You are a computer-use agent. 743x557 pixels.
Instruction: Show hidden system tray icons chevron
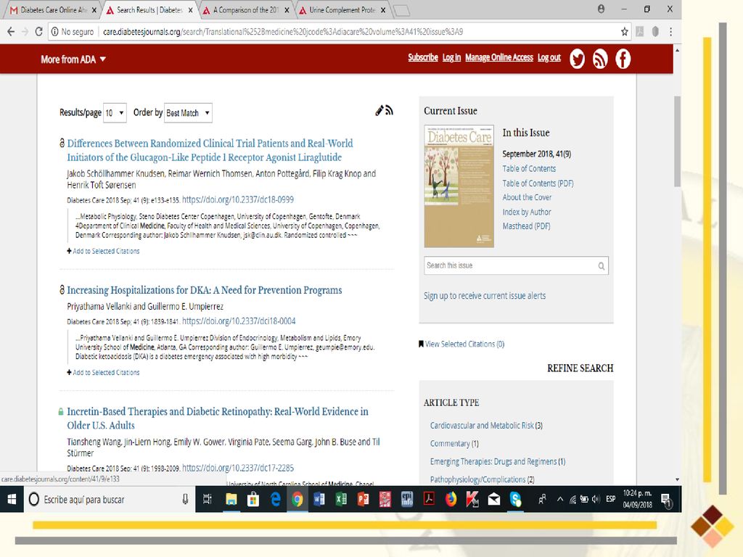coord(560,499)
